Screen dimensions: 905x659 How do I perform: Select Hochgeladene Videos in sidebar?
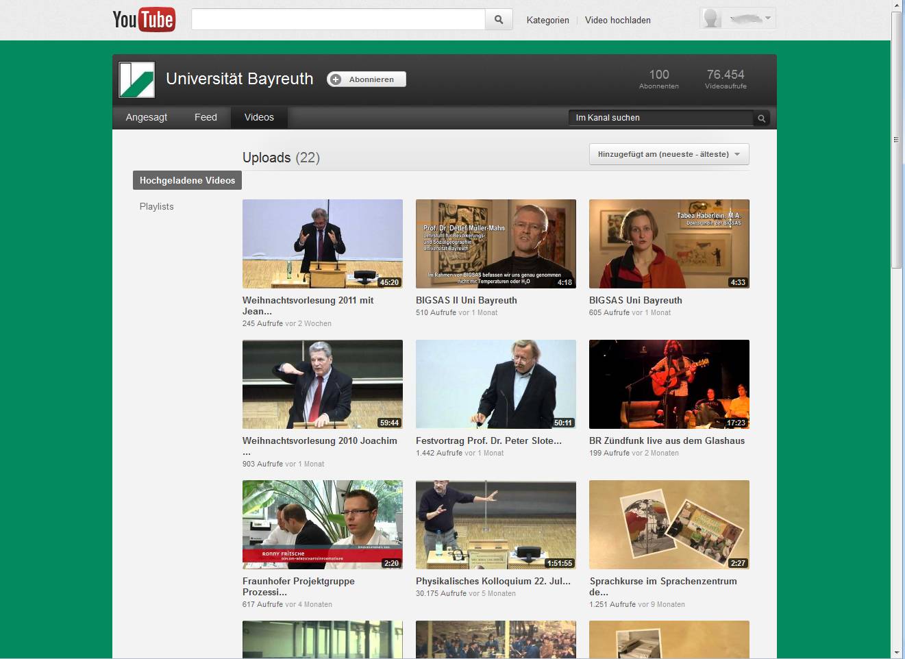tap(187, 180)
